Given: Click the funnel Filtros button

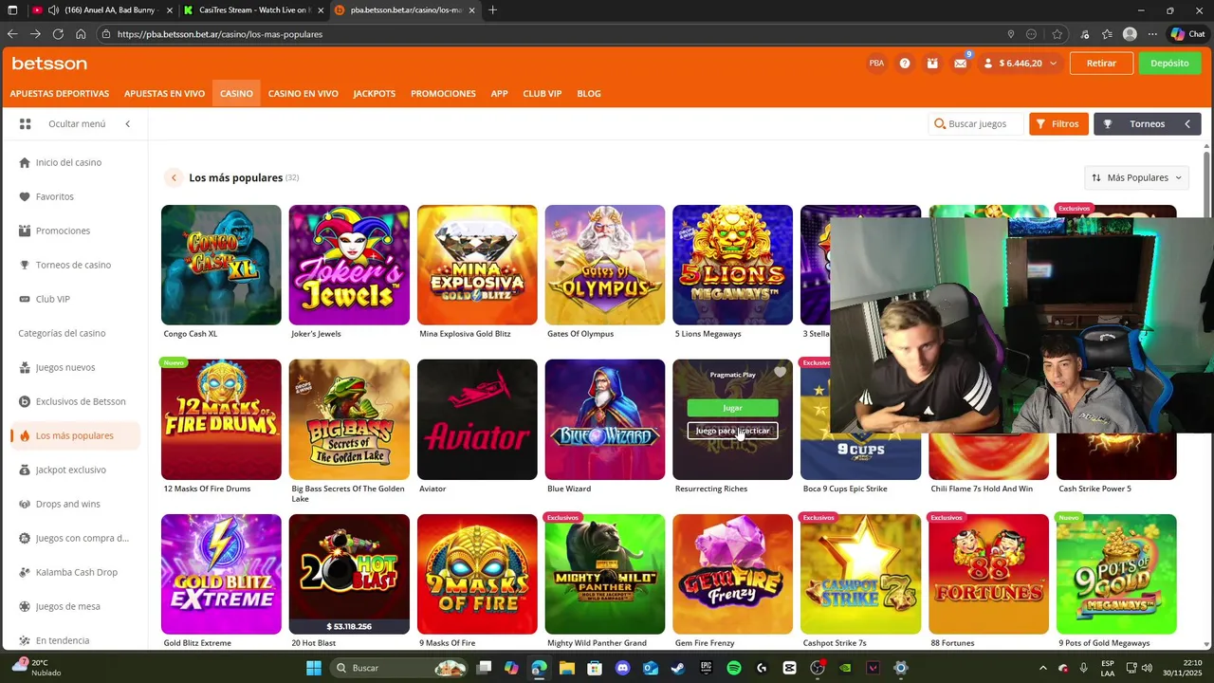Looking at the screenshot, I should 1058,124.
